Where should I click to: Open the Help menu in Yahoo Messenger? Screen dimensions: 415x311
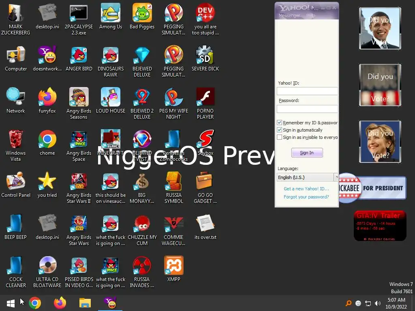coord(311,16)
